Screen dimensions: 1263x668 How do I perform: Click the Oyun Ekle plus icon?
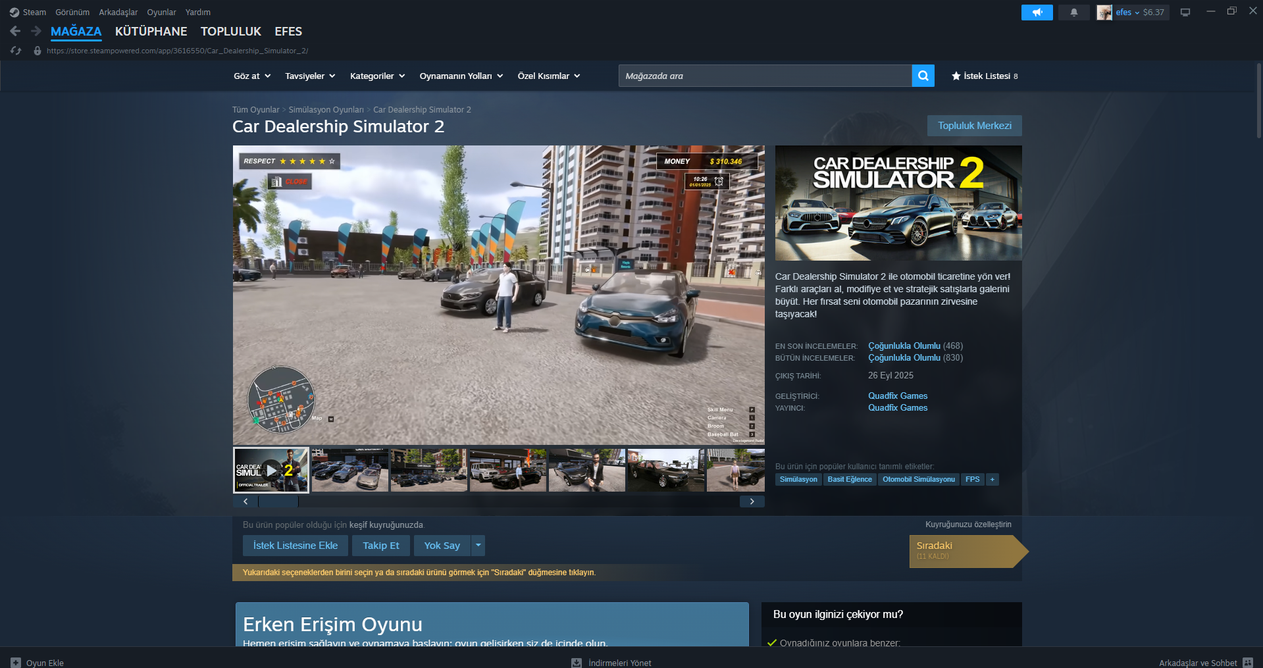point(16,663)
